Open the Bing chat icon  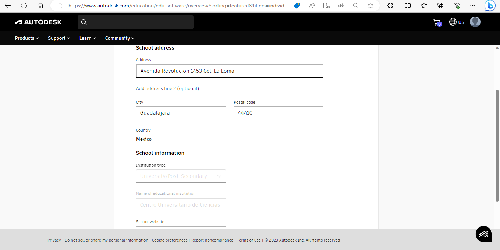[490, 6]
